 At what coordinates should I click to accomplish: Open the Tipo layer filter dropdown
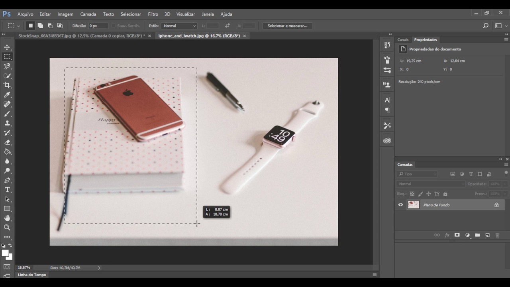click(417, 174)
